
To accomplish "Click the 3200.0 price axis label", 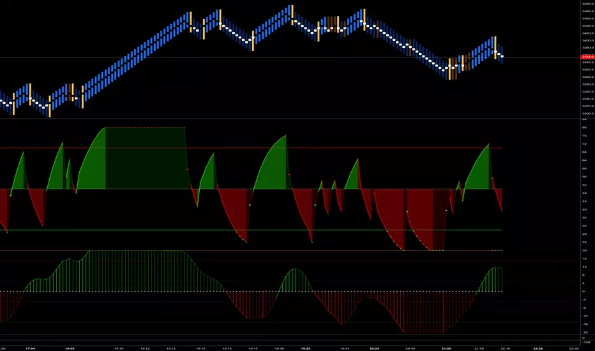I will 588,114.
